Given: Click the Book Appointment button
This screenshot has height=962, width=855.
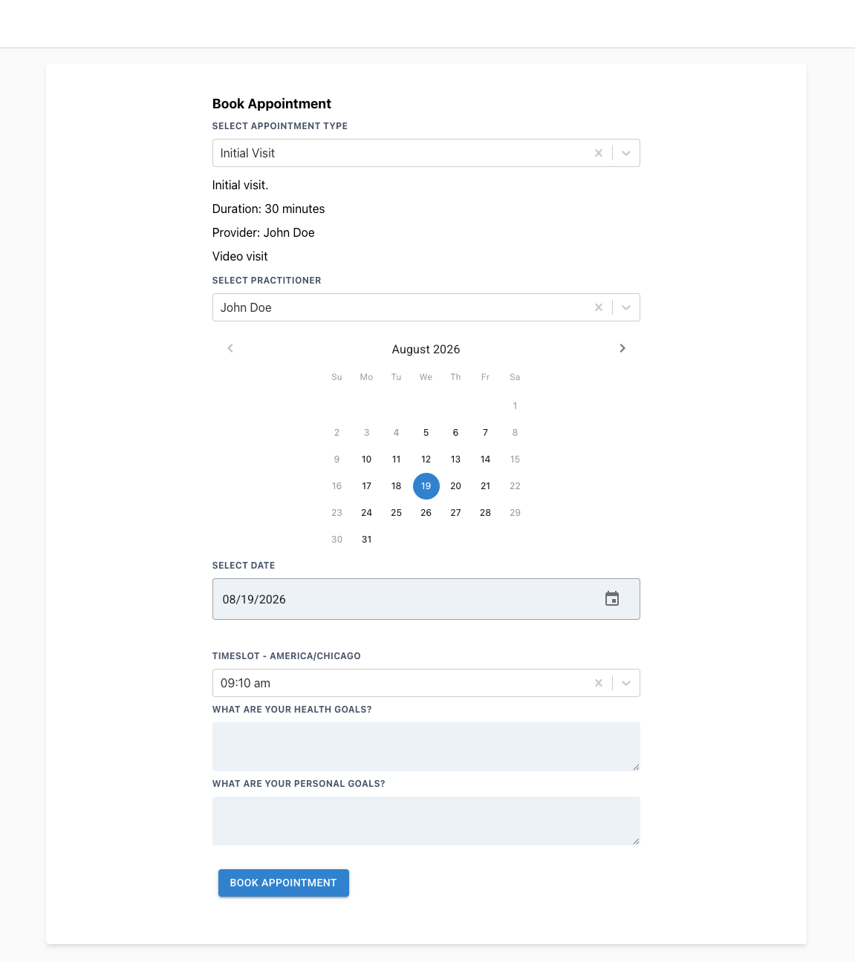Looking at the screenshot, I should [284, 883].
